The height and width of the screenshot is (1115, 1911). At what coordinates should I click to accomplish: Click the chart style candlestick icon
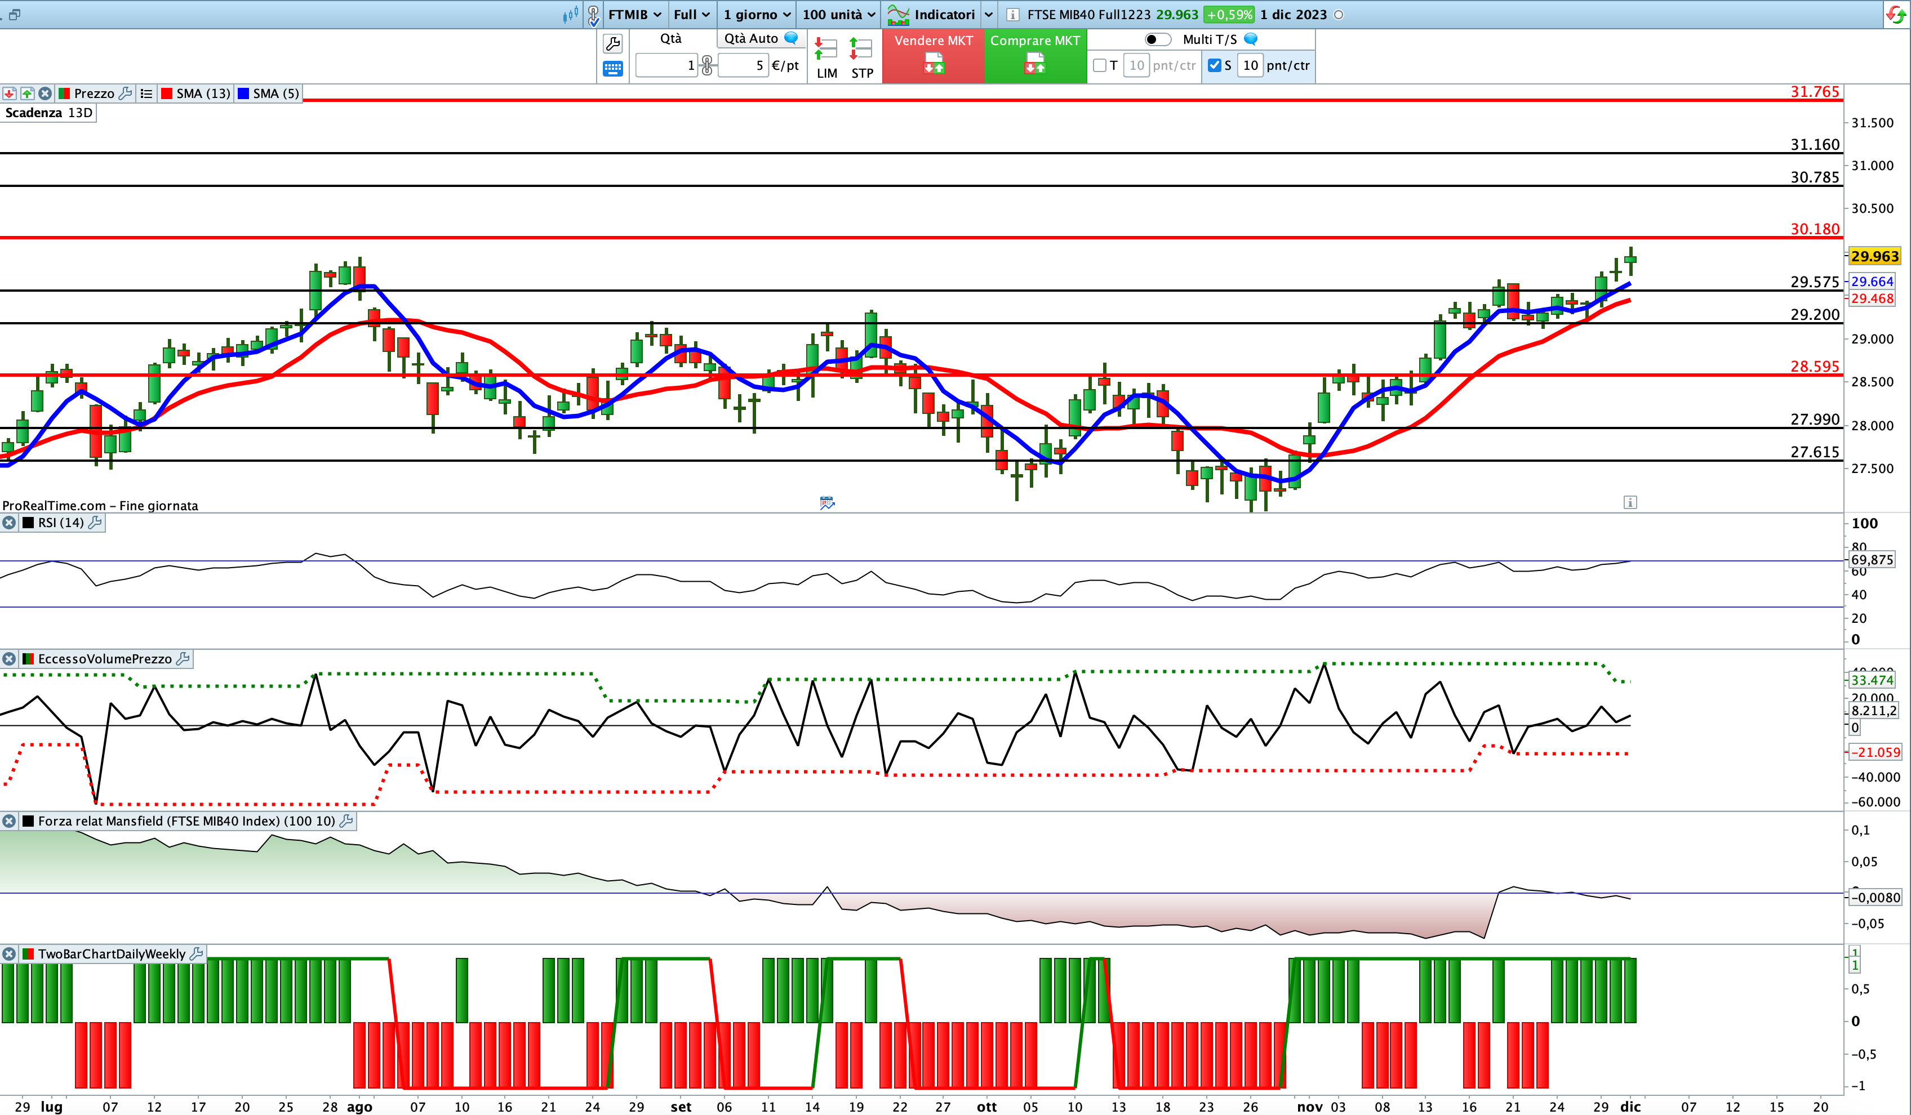point(570,15)
